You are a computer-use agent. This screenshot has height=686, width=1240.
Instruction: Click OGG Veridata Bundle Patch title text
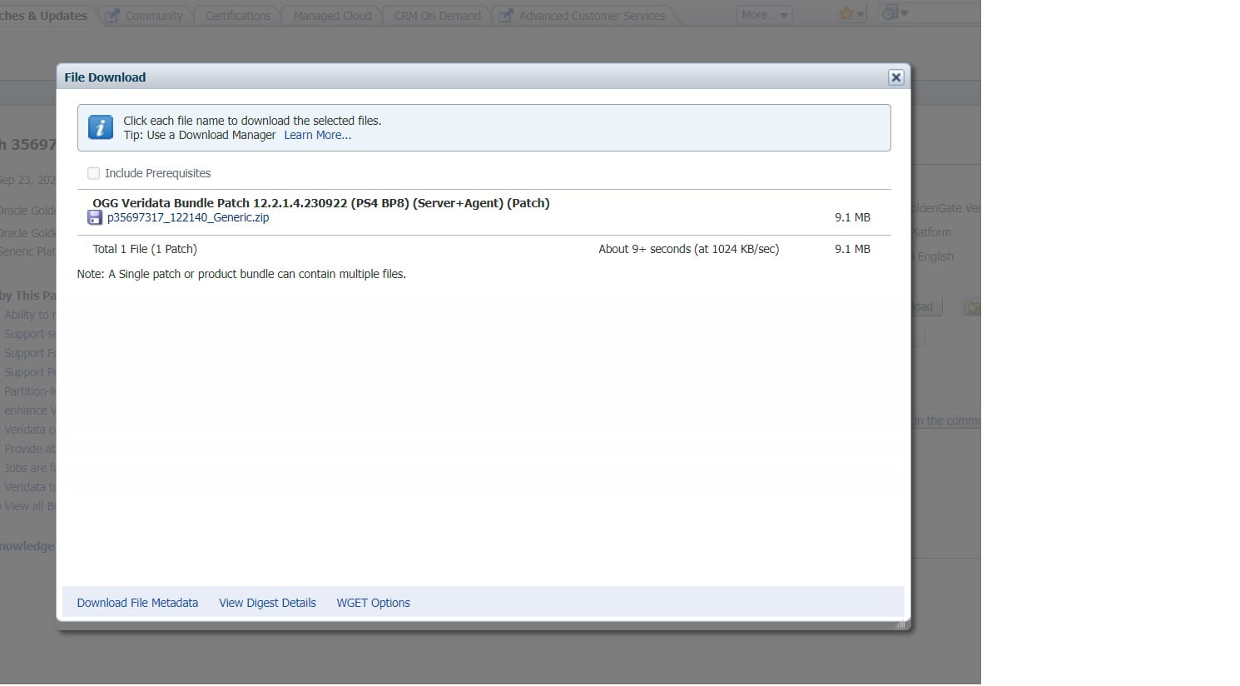(x=321, y=203)
